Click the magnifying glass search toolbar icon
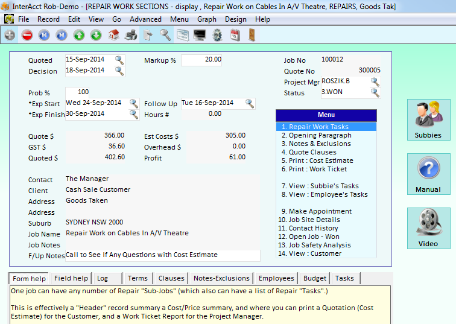The image size is (456, 324). coord(165,35)
